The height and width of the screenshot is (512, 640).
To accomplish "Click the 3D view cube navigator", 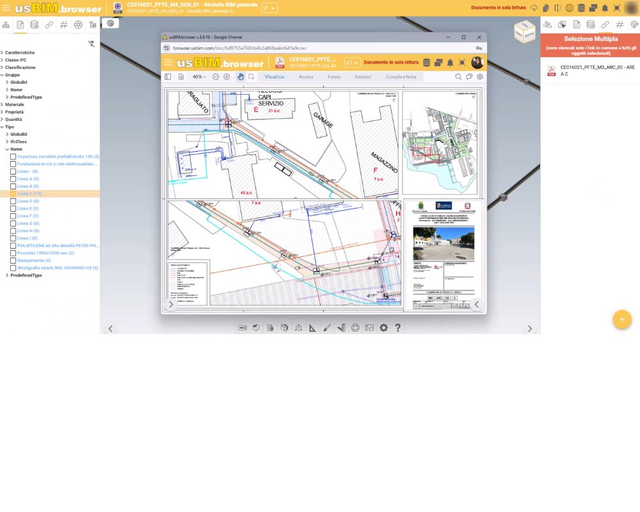I will pos(525,32).
